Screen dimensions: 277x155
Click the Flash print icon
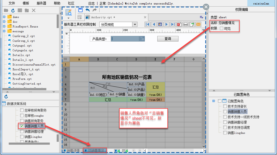click(179, 24)
